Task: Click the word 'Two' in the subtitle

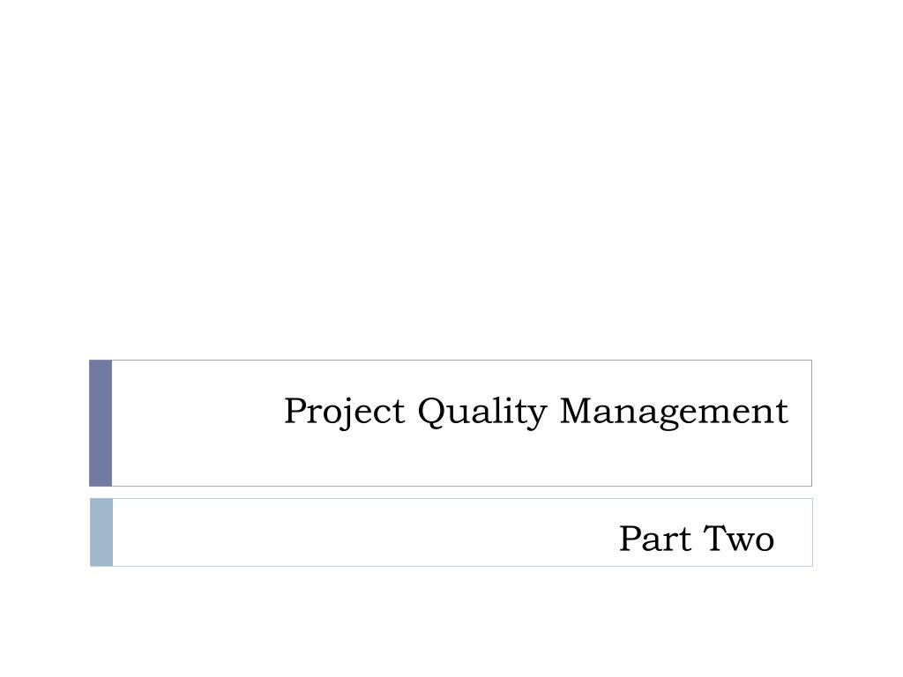Action: 739,539
